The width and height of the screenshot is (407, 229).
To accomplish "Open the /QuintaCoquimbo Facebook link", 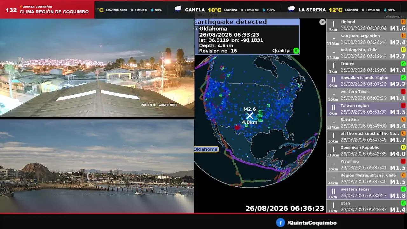I will (x=312, y=223).
